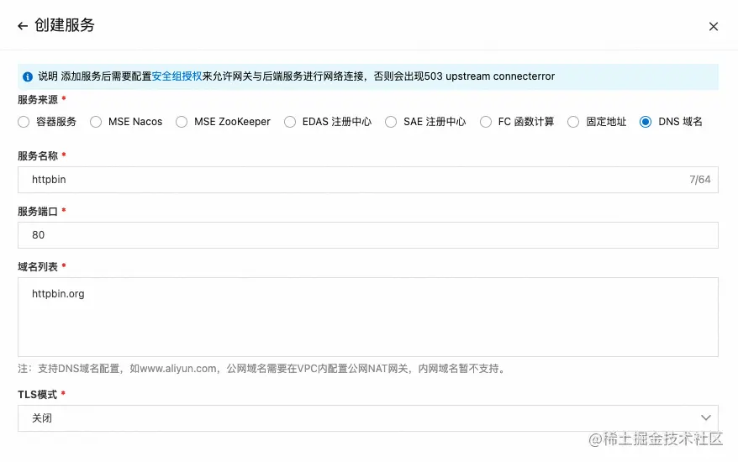Click the 7/64 character counter
Image resolution: width=738 pixels, height=462 pixels.
(x=700, y=180)
